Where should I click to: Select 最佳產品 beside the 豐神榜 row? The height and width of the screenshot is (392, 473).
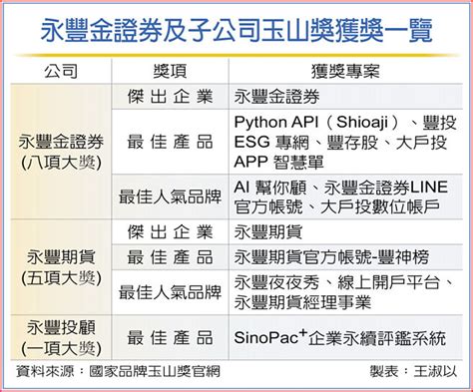(170, 257)
